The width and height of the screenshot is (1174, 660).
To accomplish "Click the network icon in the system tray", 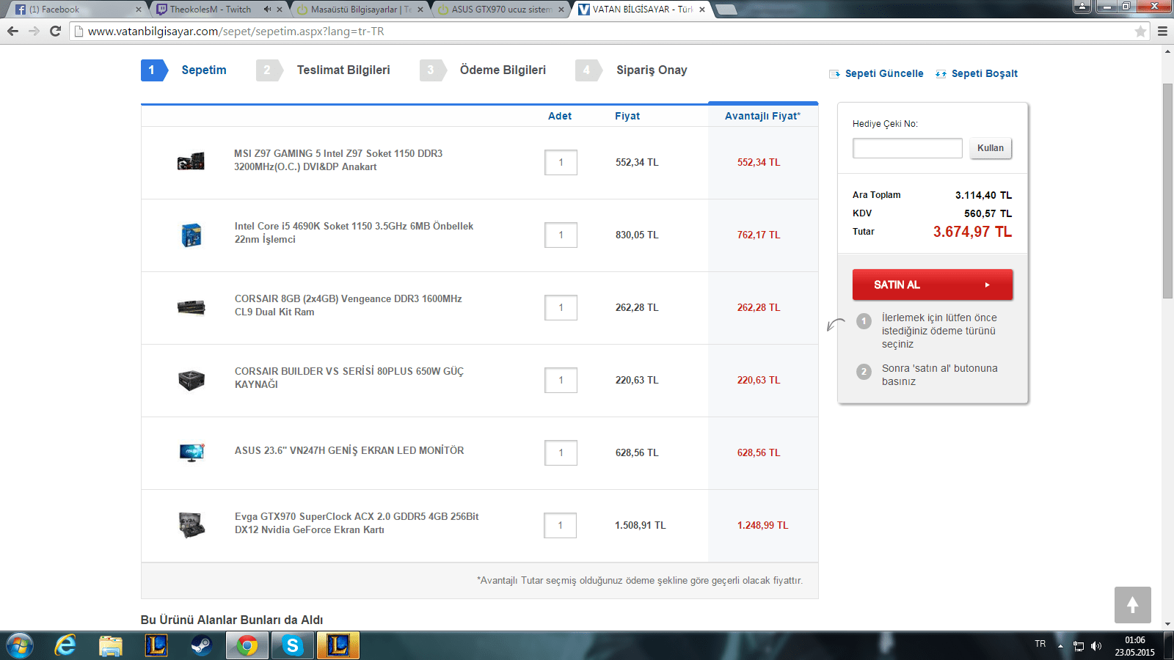I will tap(1079, 646).
